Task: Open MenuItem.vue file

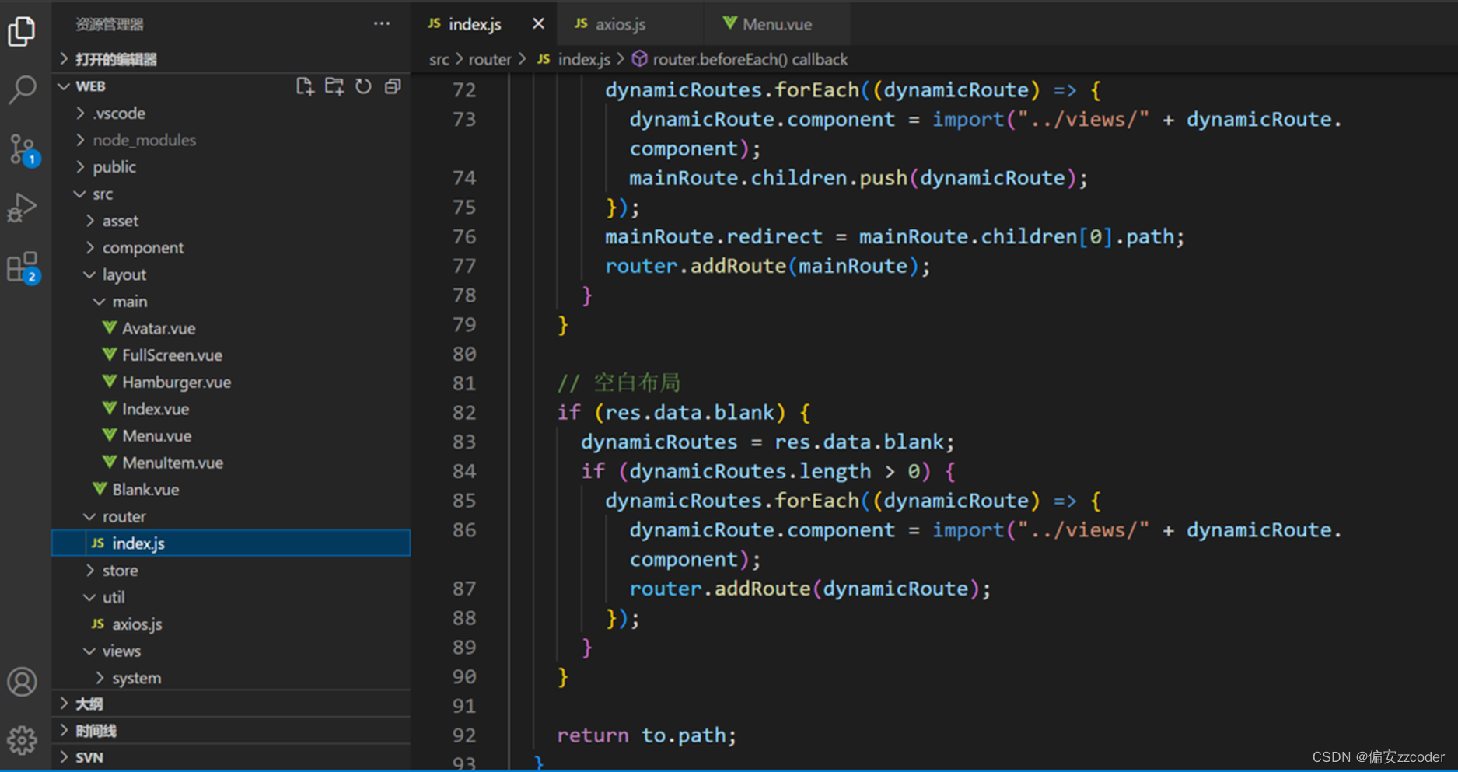Action: [x=231, y=463]
